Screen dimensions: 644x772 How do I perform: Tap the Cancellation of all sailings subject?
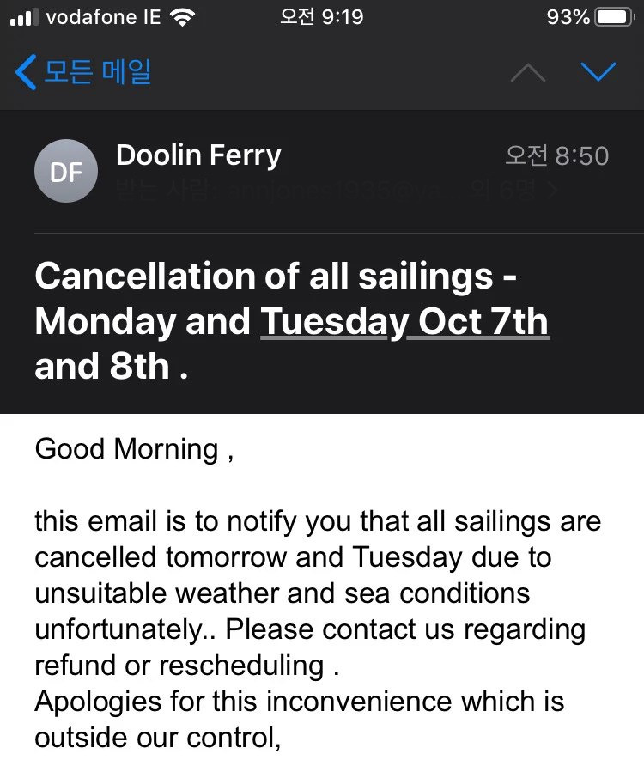point(275,277)
